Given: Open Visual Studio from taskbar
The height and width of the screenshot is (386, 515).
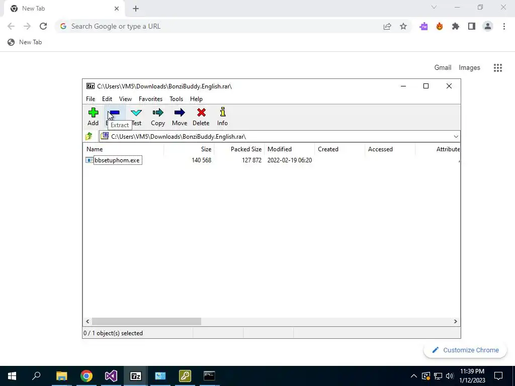Looking at the screenshot, I should (x=111, y=376).
